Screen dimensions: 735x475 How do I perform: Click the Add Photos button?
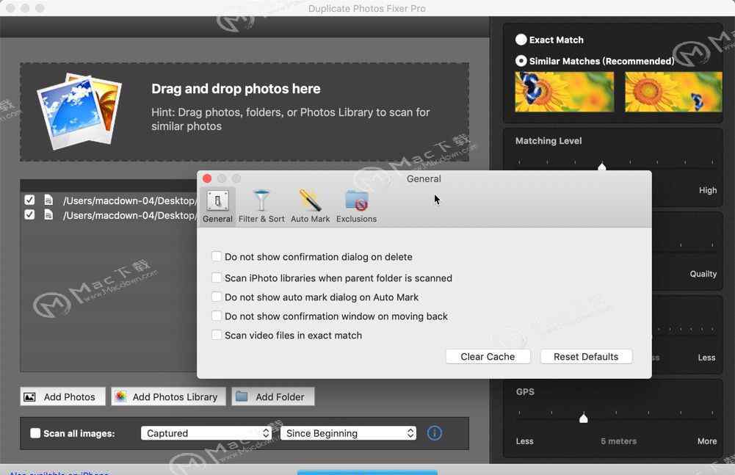[63, 396]
